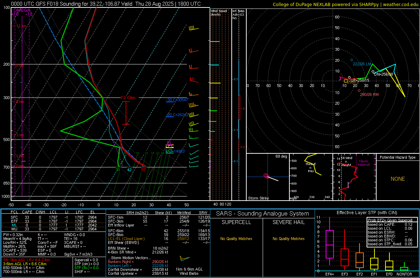The image size is (420, 278).
Task: Click the red right-mover circle on hodograph
Action: 359,91
